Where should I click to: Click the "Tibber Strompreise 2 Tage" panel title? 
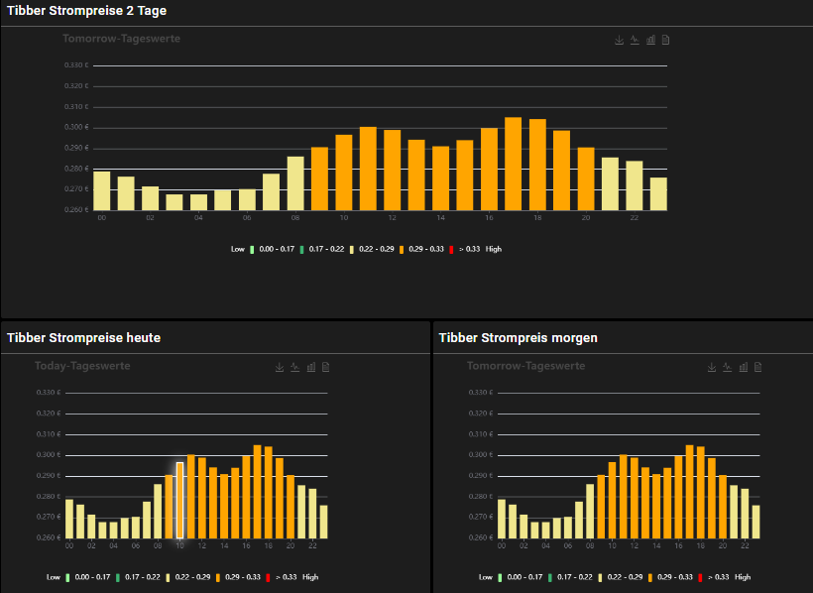click(x=86, y=11)
